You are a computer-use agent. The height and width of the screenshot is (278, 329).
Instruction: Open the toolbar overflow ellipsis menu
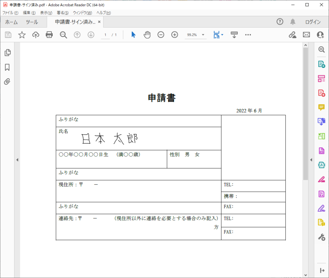tap(248, 35)
